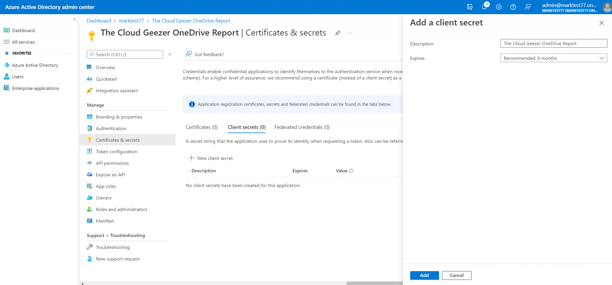
Task: Collapse the app menu with double chevron
Action: (170, 54)
